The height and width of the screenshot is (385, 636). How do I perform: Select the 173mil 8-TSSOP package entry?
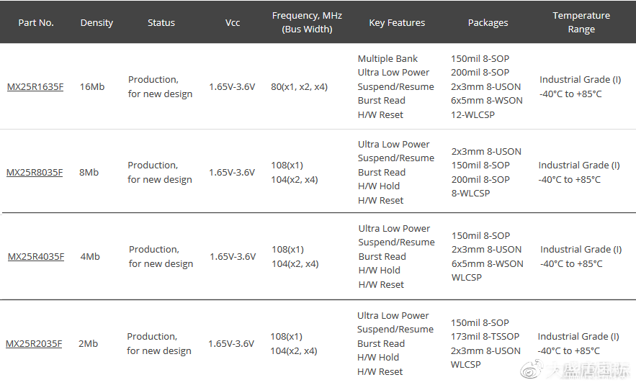[485, 337]
